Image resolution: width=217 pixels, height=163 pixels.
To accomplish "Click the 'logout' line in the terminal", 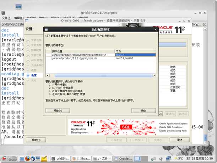I will coord(9,59).
